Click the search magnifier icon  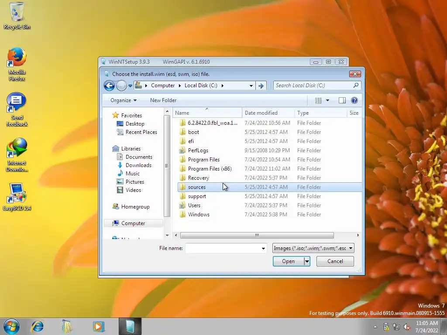point(356,85)
